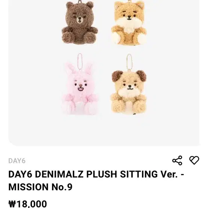Open the DAY6 brand link above title

17,161
